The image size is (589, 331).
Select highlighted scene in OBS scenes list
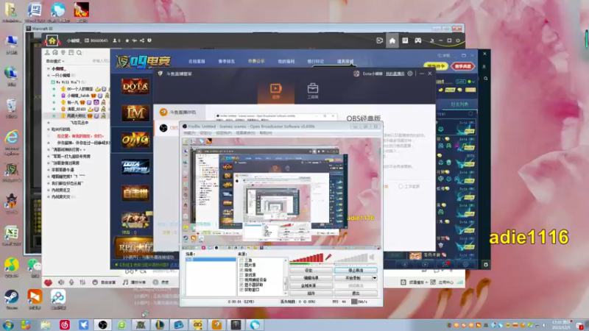pyautogui.click(x=211, y=260)
